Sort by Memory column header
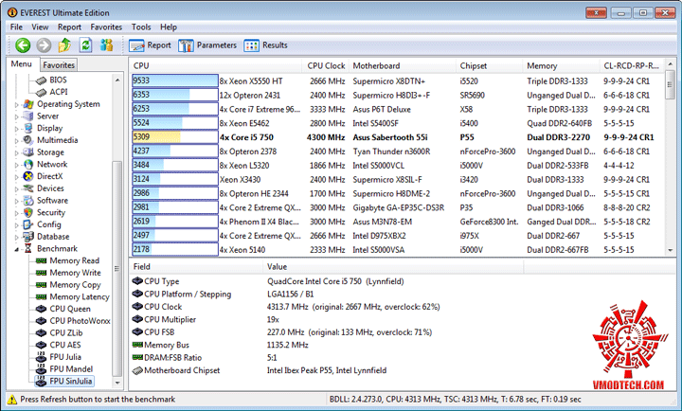This screenshot has width=682, height=411. click(x=561, y=66)
